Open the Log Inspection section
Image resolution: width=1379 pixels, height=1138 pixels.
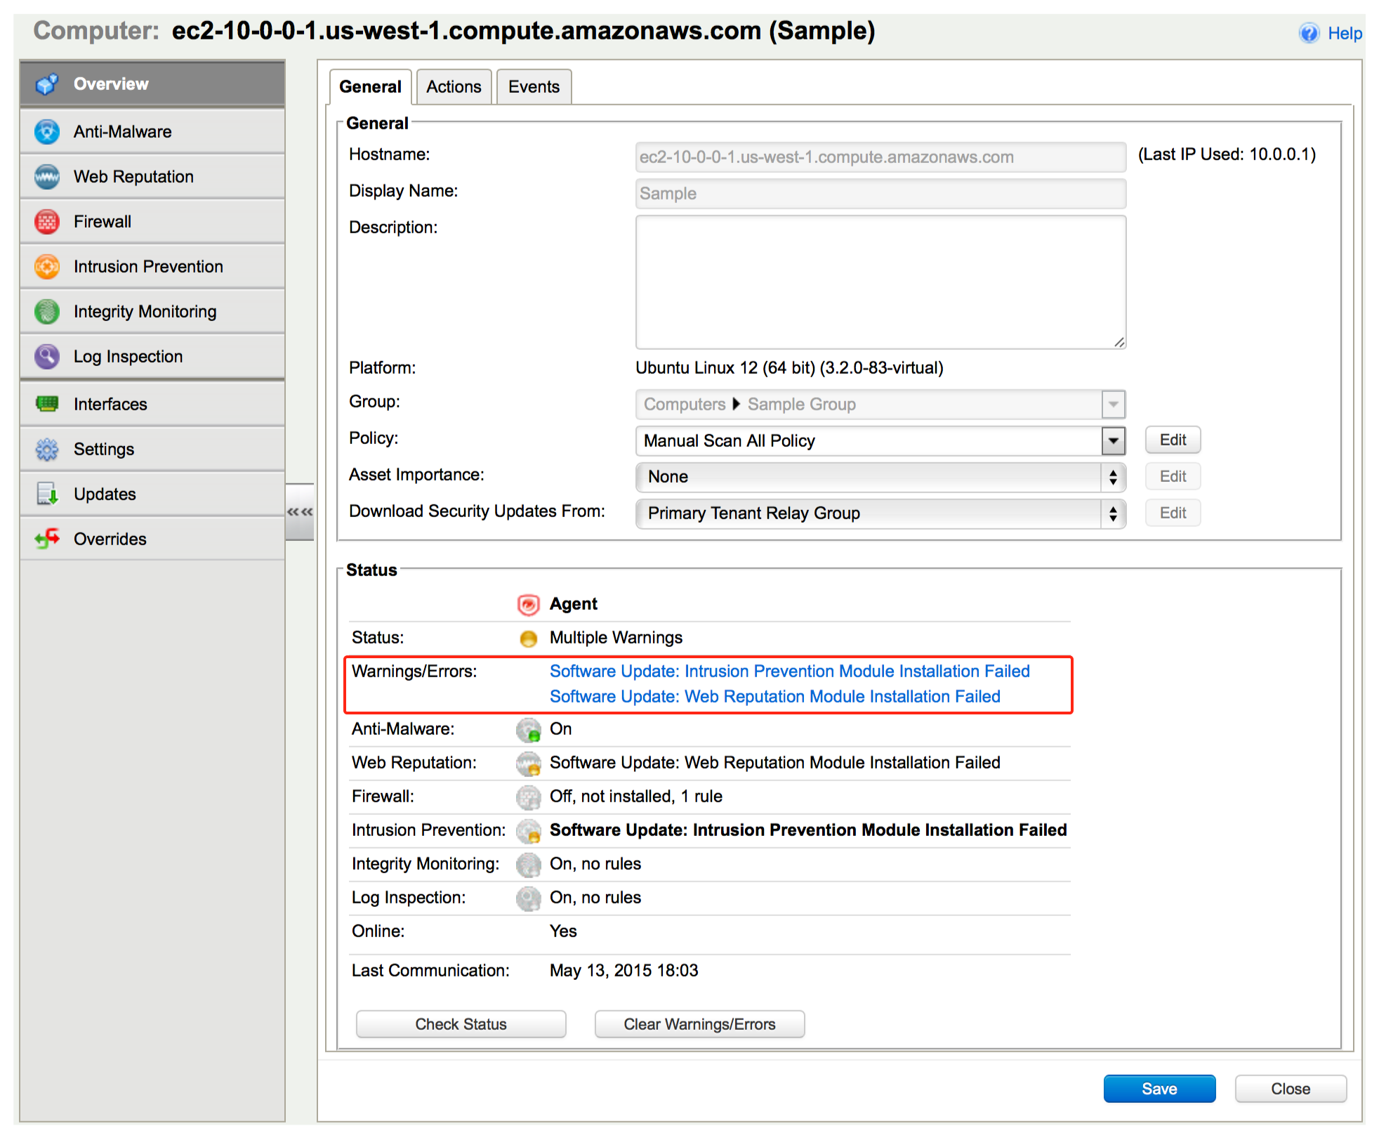point(152,356)
